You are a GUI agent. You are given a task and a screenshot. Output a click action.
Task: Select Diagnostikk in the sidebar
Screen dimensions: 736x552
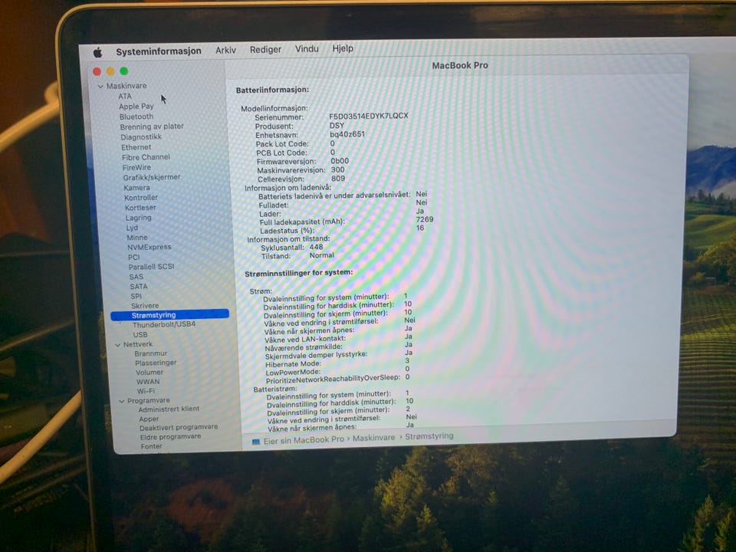point(141,136)
